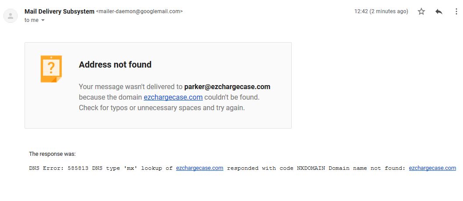Viewport: 463px width, 201px height.
Task: Open ezchargecase.com link after "not found:"
Action: (432, 168)
